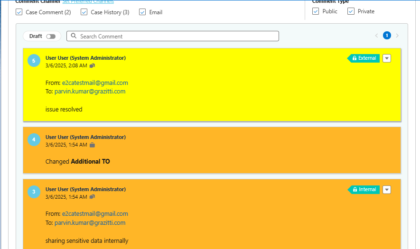Click the Search Comment input field

click(173, 36)
